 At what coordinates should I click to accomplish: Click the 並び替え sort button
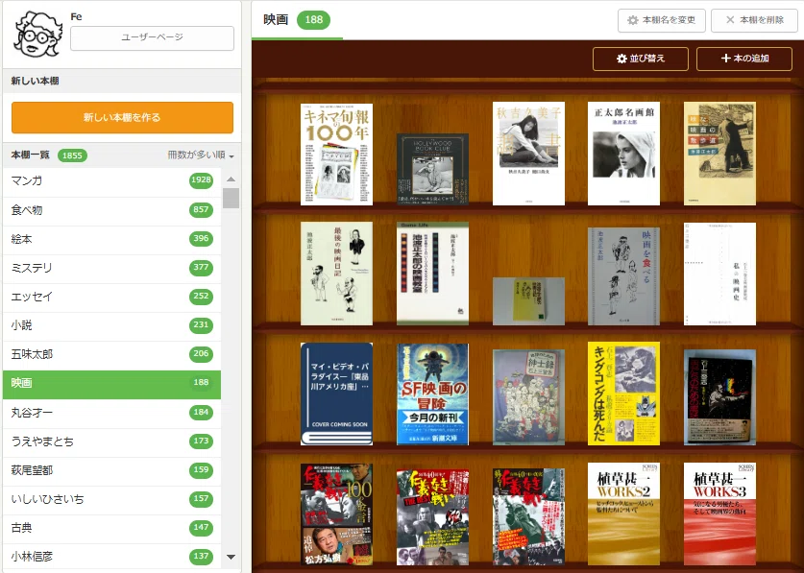pos(641,59)
